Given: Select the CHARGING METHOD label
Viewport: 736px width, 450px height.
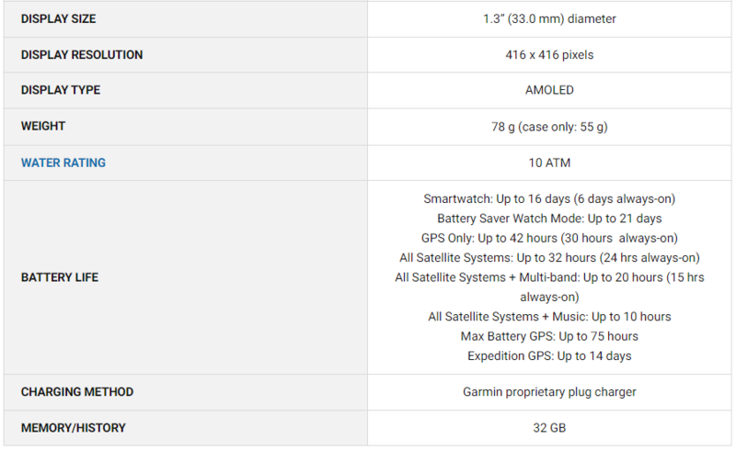Looking at the screenshot, I should pyautogui.click(x=77, y=392).
